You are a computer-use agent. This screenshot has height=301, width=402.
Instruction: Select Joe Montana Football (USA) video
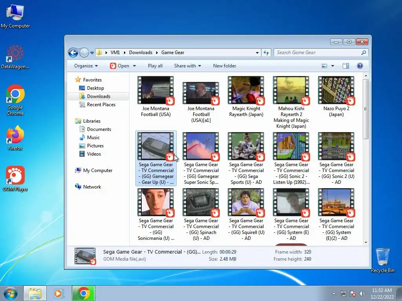155,96
